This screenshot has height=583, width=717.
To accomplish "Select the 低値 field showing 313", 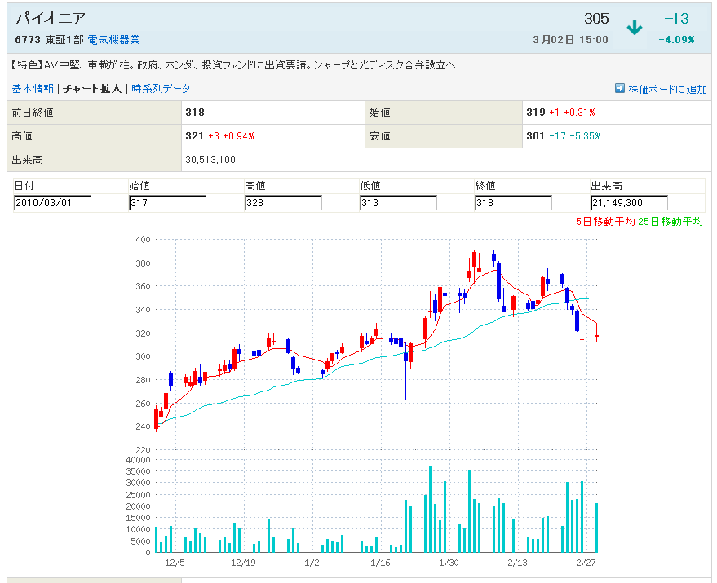I will [398, 203].
